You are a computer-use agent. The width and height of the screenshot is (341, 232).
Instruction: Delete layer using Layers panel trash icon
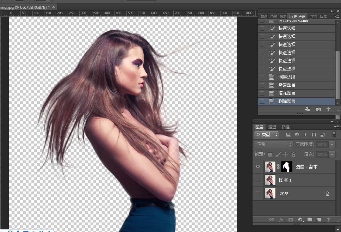pos(328,219)
